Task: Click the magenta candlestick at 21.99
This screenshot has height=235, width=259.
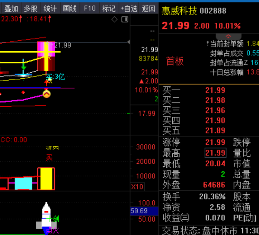Action: point(46,56)
